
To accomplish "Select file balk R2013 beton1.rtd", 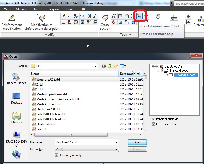I will (x=51, y=119).
